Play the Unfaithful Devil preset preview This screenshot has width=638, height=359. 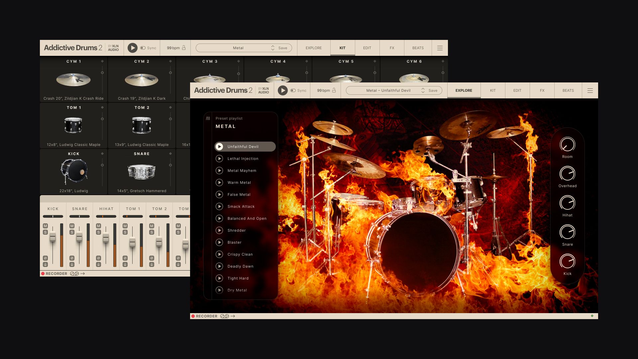(x=219, y=147)
